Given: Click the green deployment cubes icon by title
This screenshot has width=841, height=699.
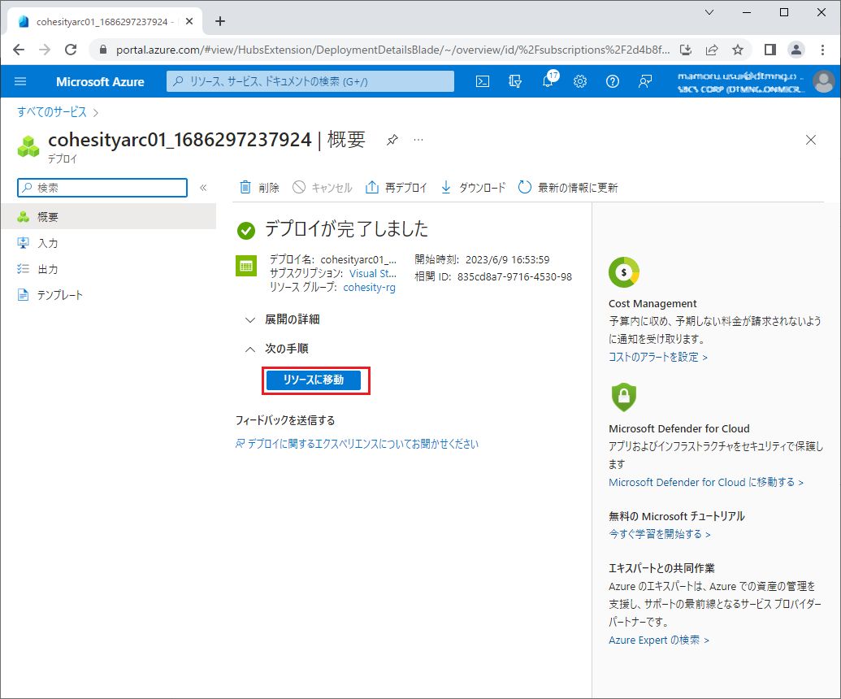Looking at the screenshot, I should 28,146.
